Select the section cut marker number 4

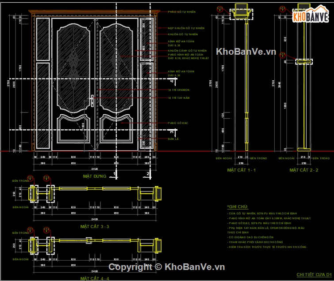pyautogui.click(x=172, y=81)
